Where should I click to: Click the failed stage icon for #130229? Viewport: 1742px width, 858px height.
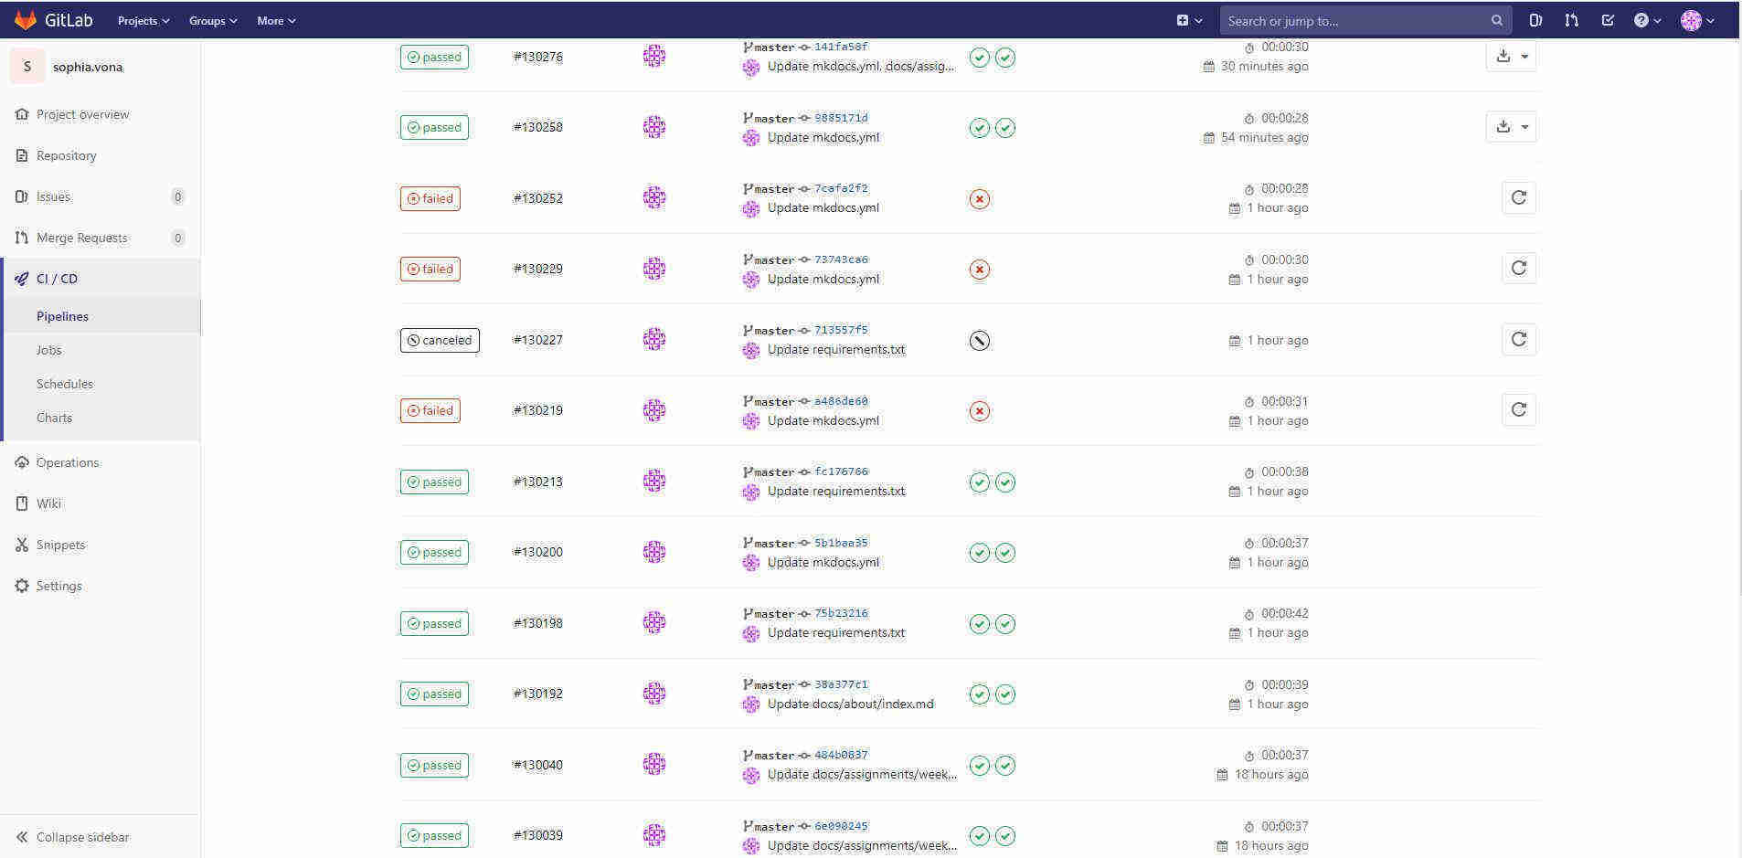point(980,270)
